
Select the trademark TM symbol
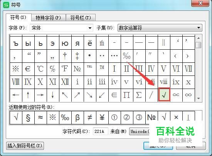(x=102, y=69)
